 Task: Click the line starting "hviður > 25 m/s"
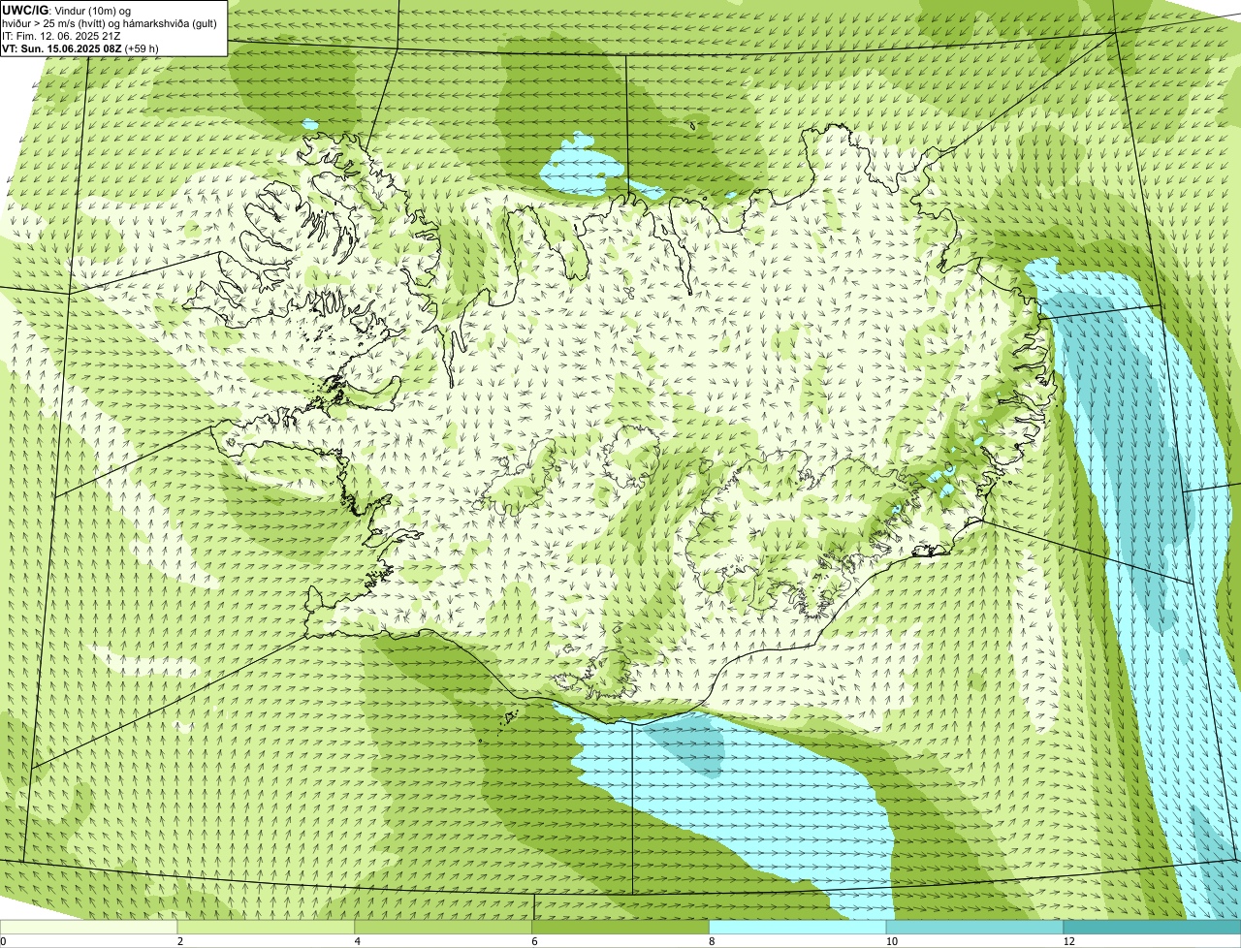110,23
